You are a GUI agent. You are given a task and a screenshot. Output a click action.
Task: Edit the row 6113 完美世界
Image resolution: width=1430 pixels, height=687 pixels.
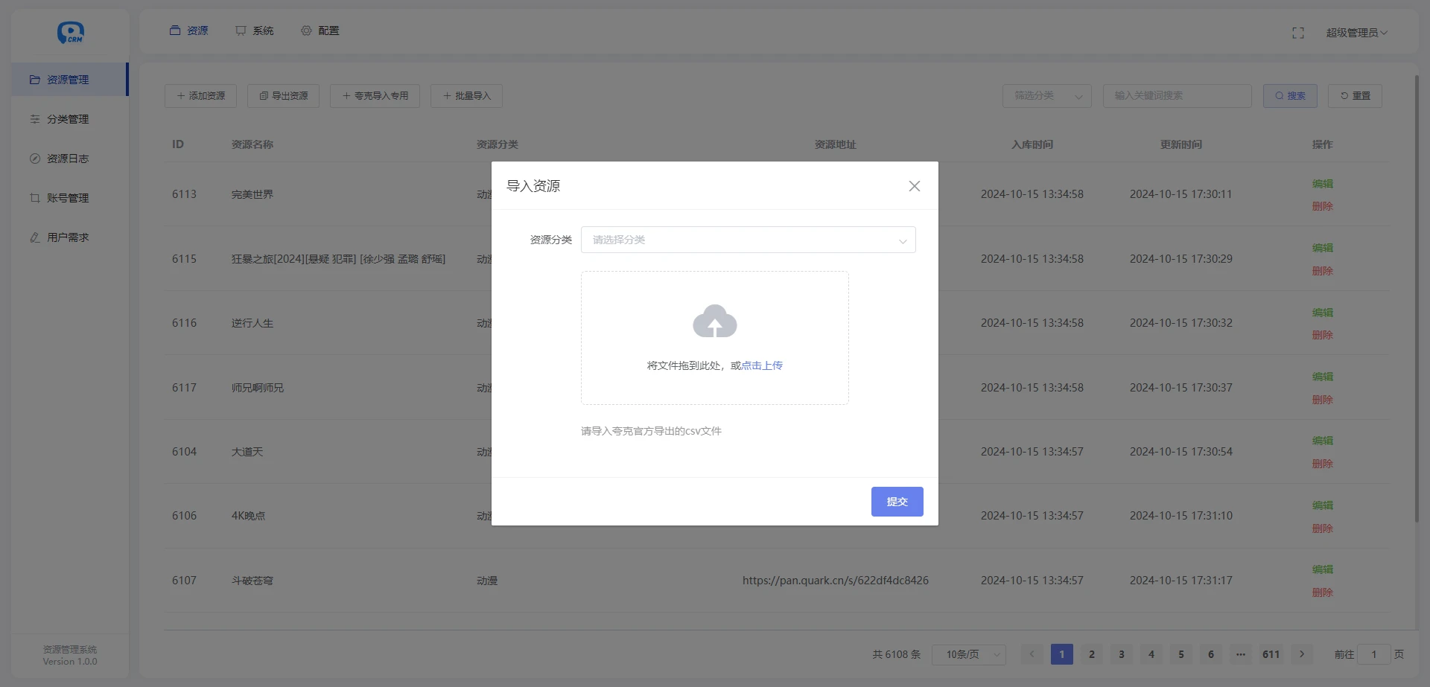pyautogui.click(x=1323, y=184)
